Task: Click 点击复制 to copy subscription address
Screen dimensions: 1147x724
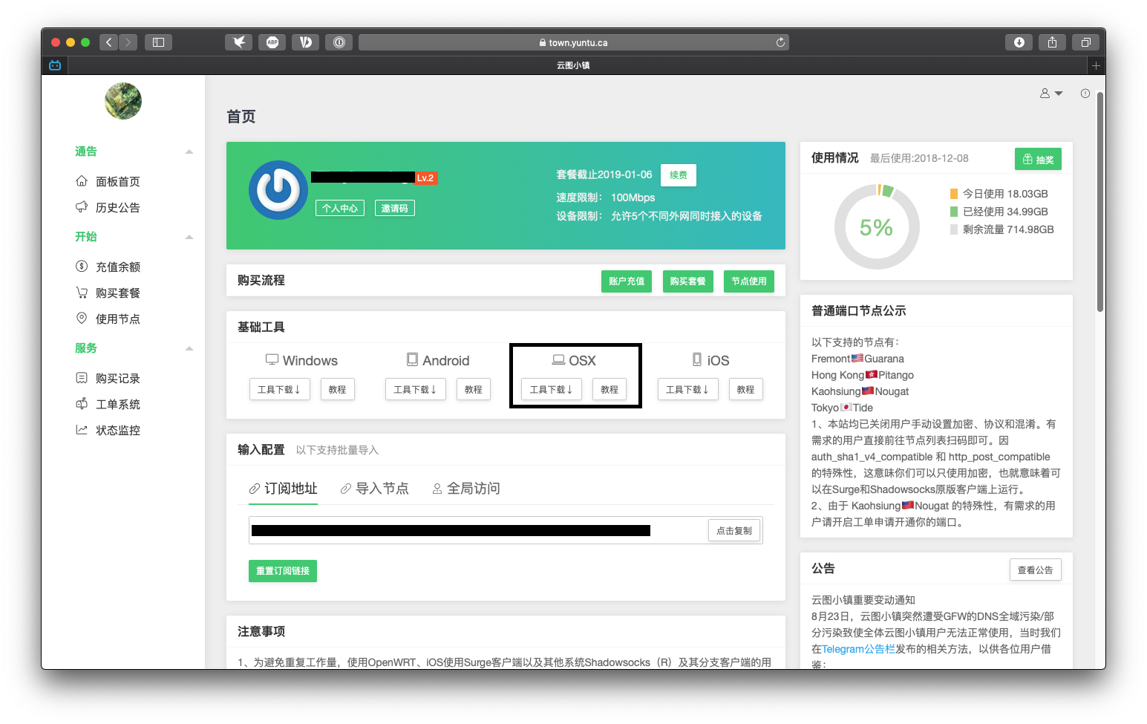Action: tap(733, 531)
